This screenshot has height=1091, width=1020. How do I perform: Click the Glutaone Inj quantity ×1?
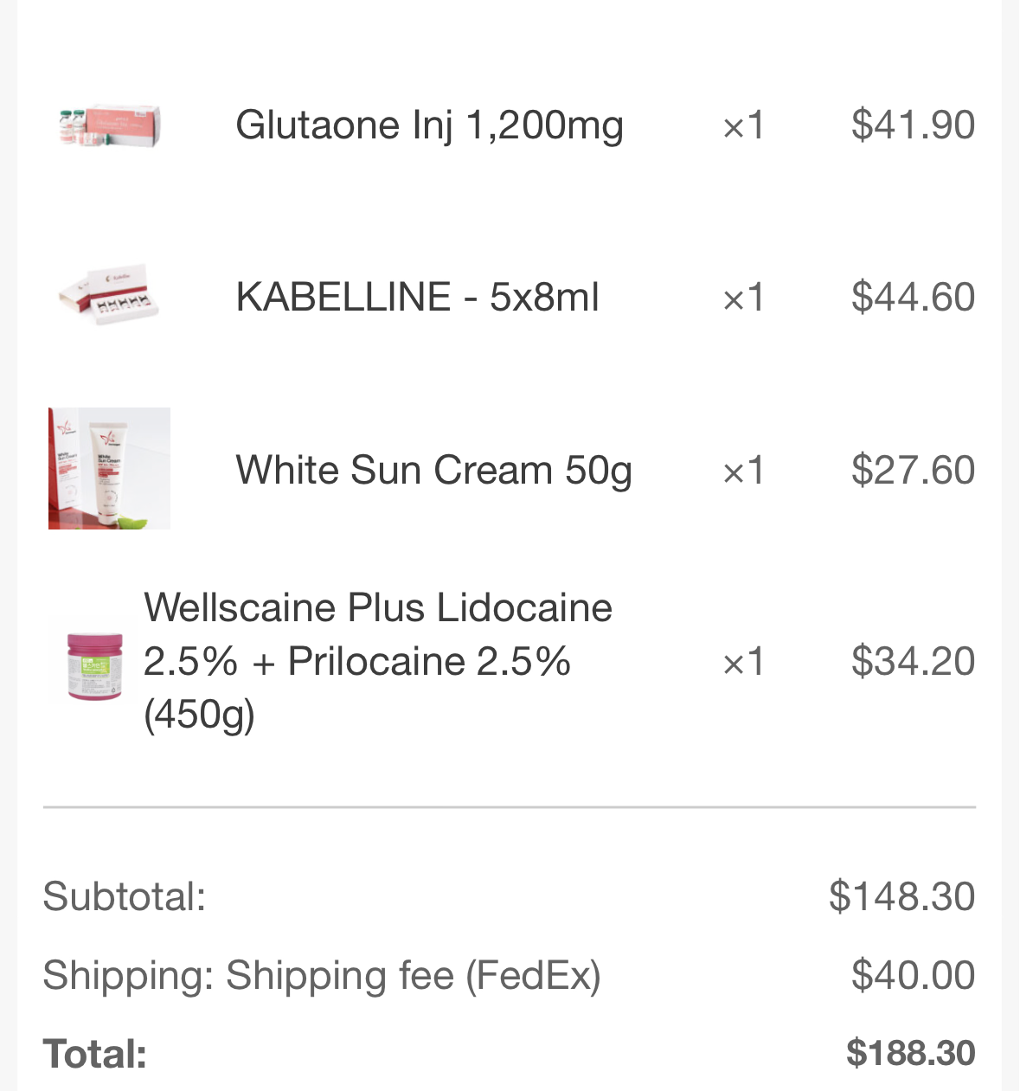[x=743, y=125]
